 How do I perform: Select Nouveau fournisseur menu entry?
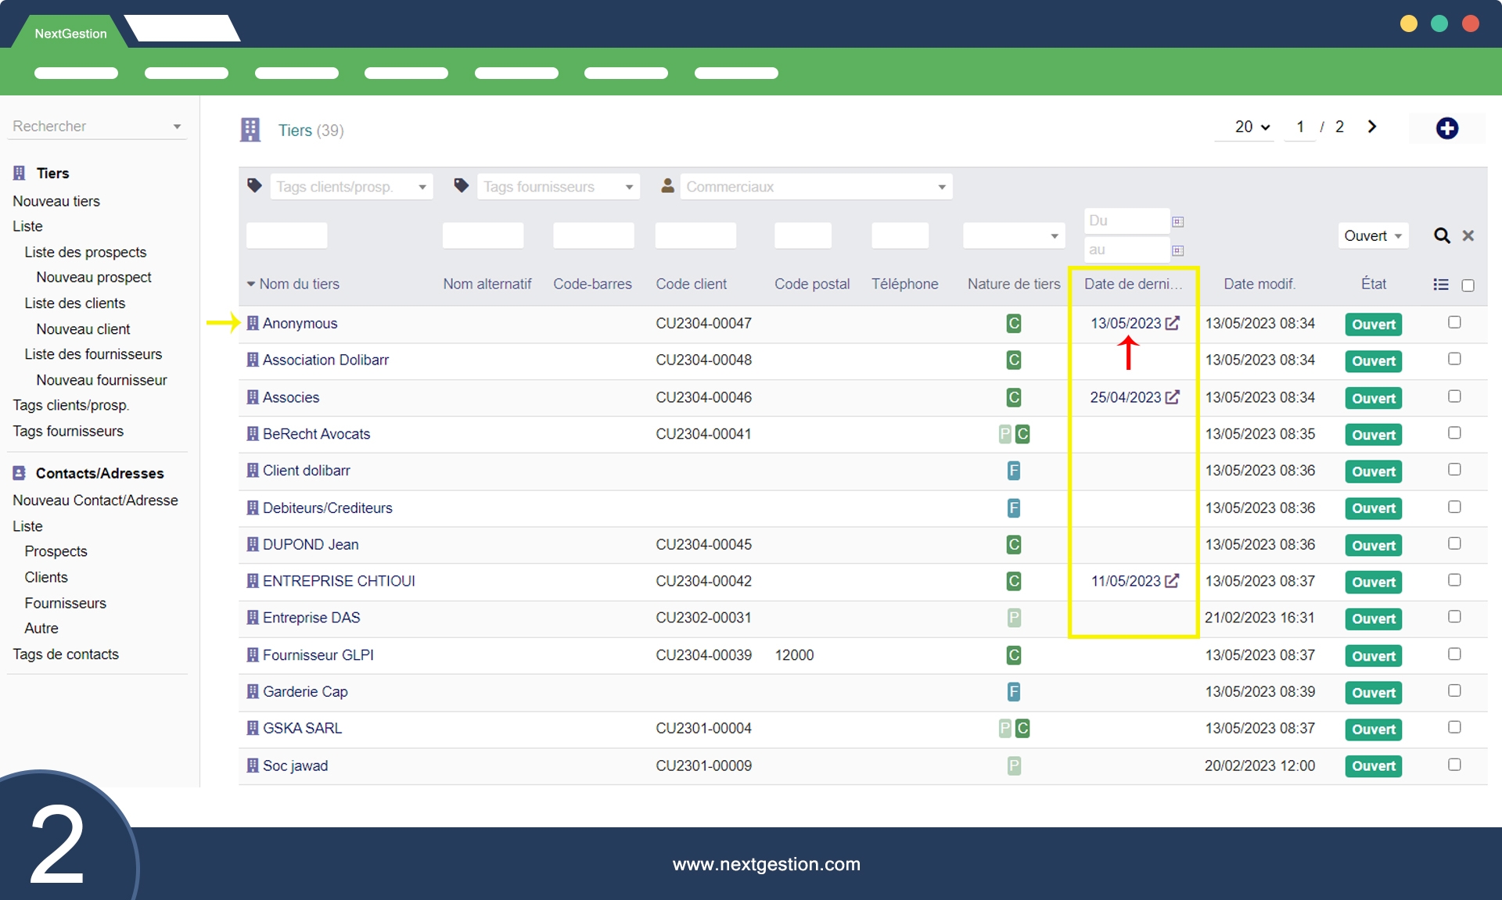click(x=102, y=380)
